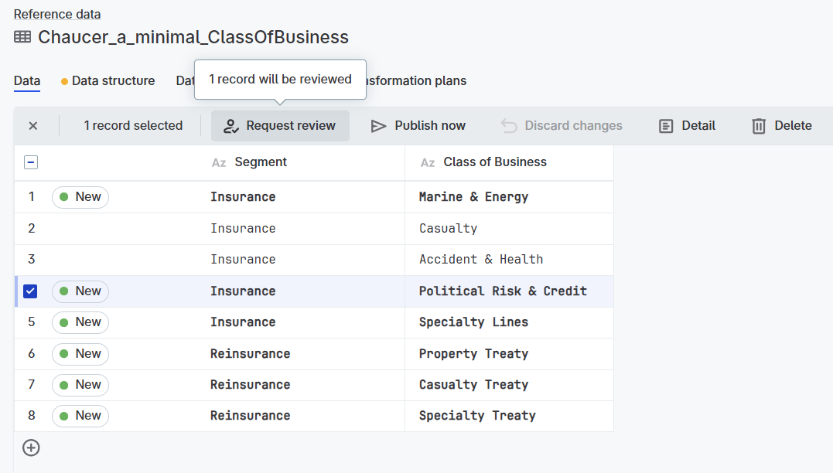The height and width of the screenshot is (473, 833).
Task: Click the New badge on row 6
Action: 80,354
